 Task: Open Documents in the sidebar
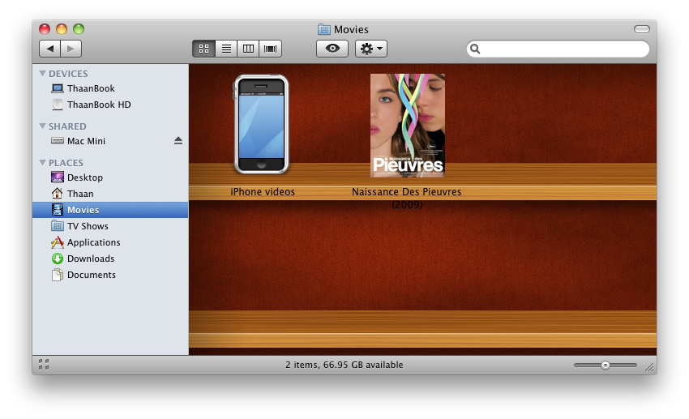[110, 275]
